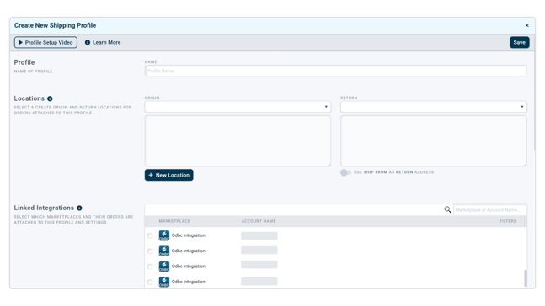Click the integrations list scrollbar thumb
The width and height of the screenshot is (545, 306).
(525, 278)
